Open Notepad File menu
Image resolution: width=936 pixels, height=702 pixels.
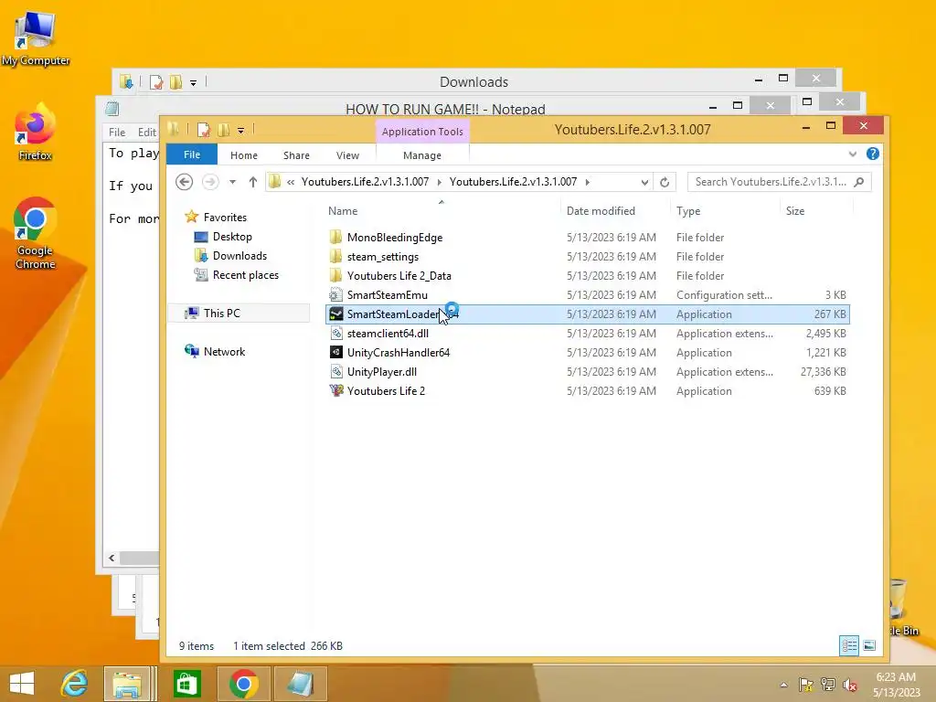(117, 132)
